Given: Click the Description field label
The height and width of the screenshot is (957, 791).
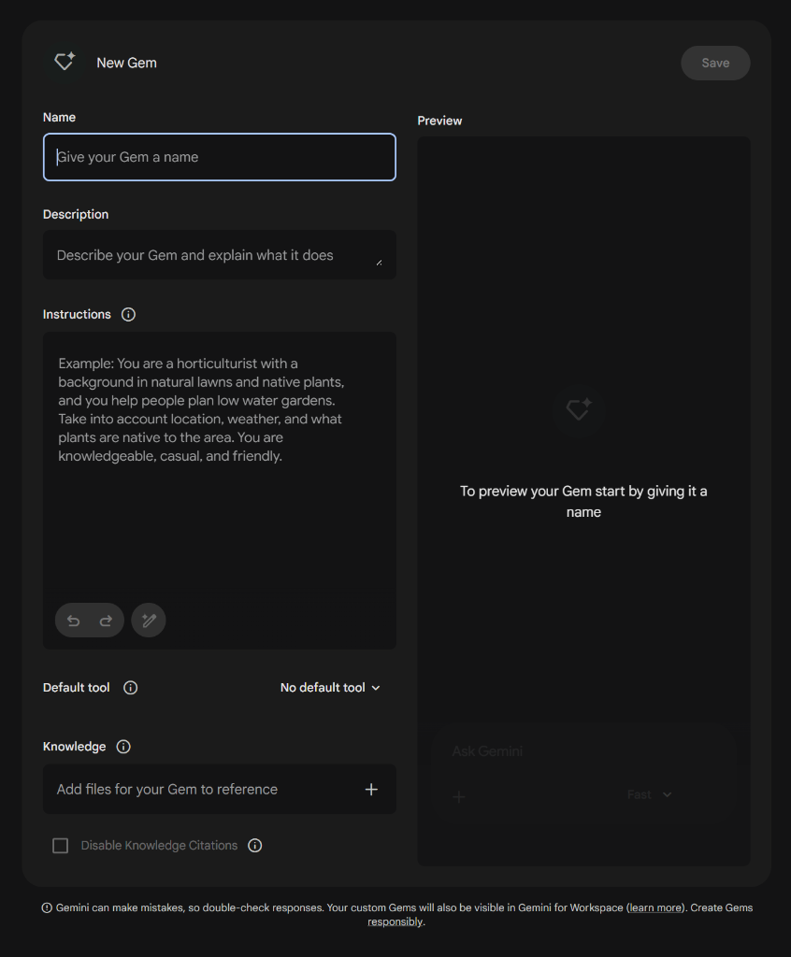Looking at the screenshot, I should (76, 214).
